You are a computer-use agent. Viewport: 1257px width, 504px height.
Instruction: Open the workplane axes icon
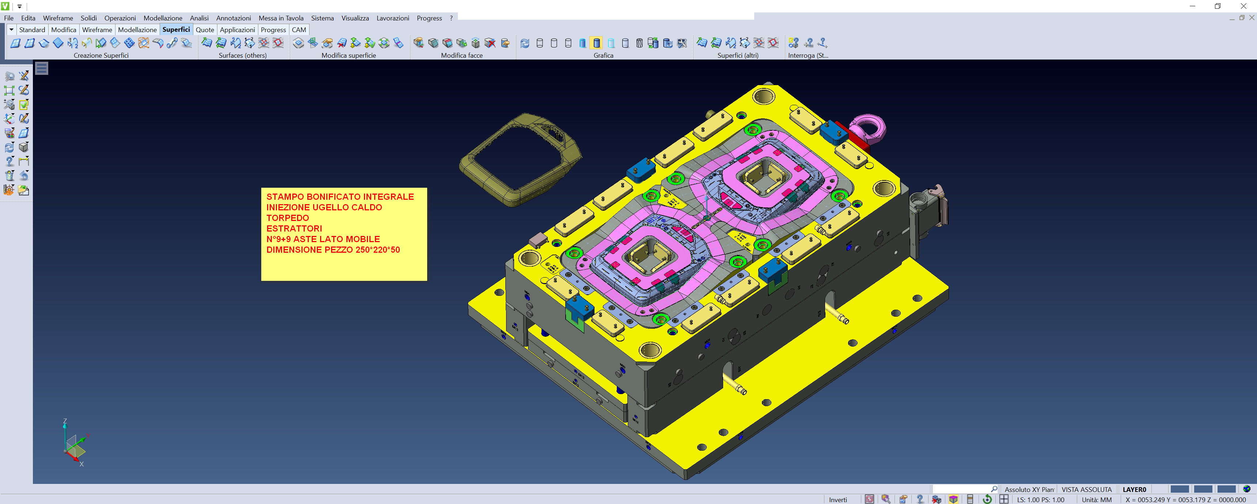[9, 119]
